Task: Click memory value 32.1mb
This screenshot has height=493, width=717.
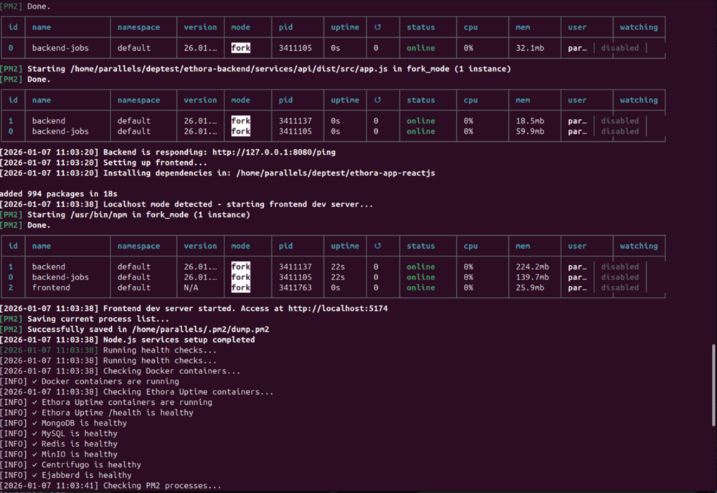Action: click(530, 48)
